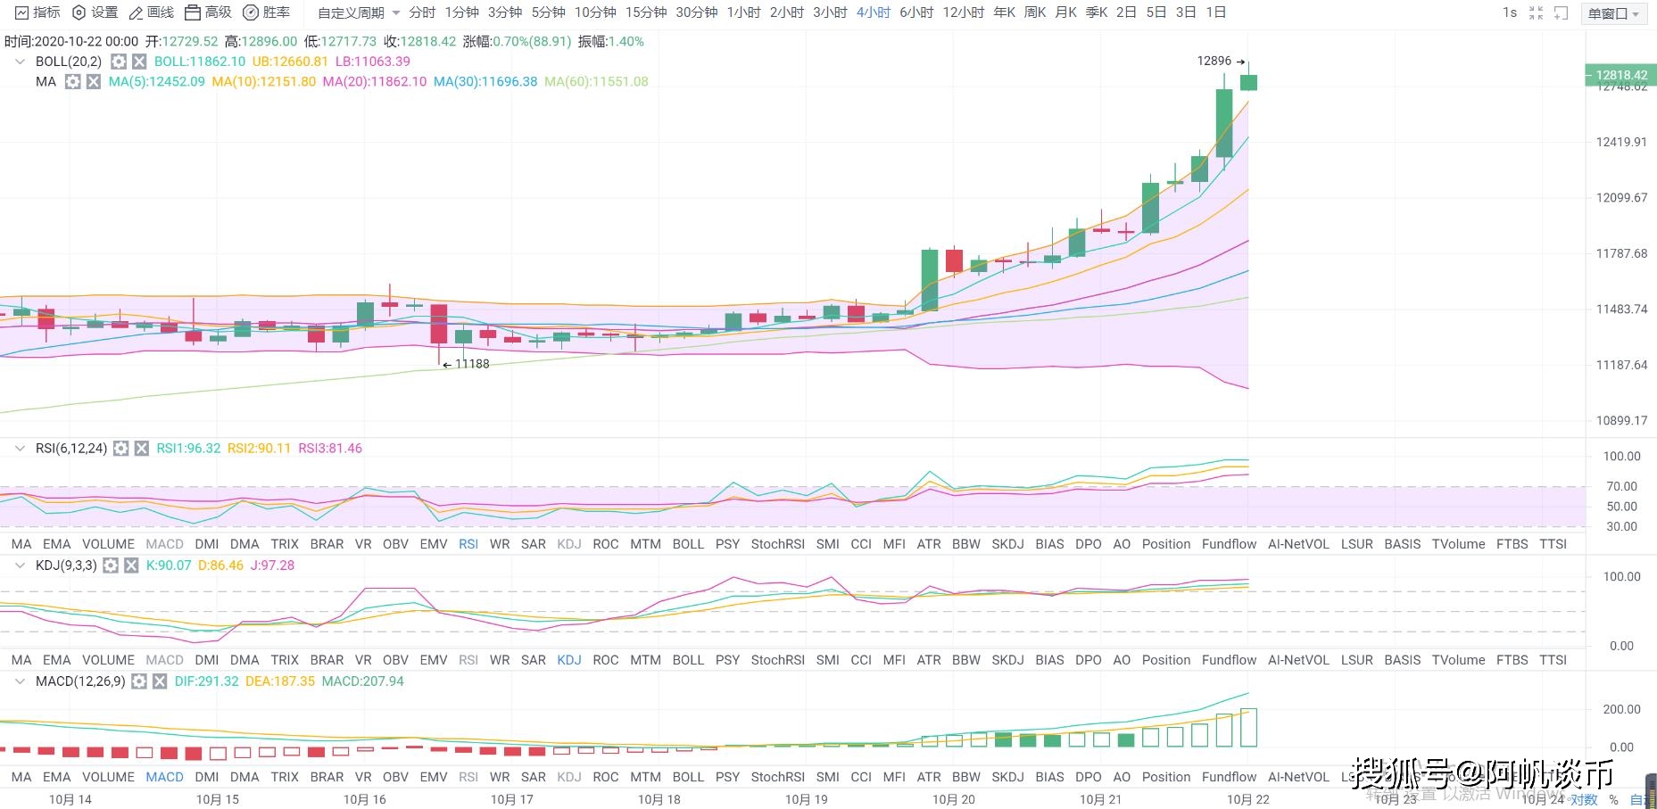Open the 单窗口 window layout dropdown
This screenshot has width=1657, height=809.
[x=1613, y=13]
